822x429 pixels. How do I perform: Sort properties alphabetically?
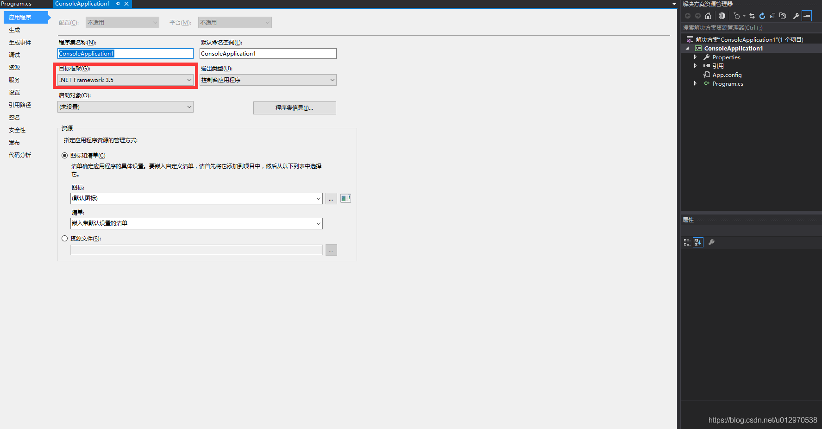tap(698, 242)
